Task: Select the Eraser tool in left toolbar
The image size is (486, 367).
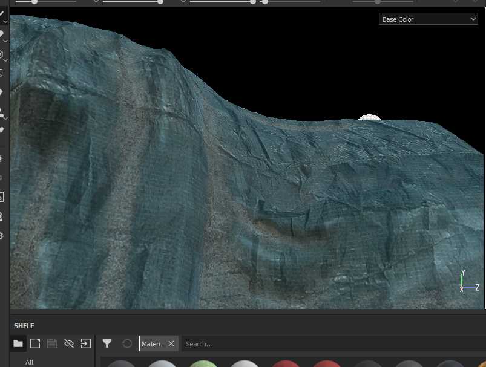Action: pyautogui.click(x=2, y=33)
